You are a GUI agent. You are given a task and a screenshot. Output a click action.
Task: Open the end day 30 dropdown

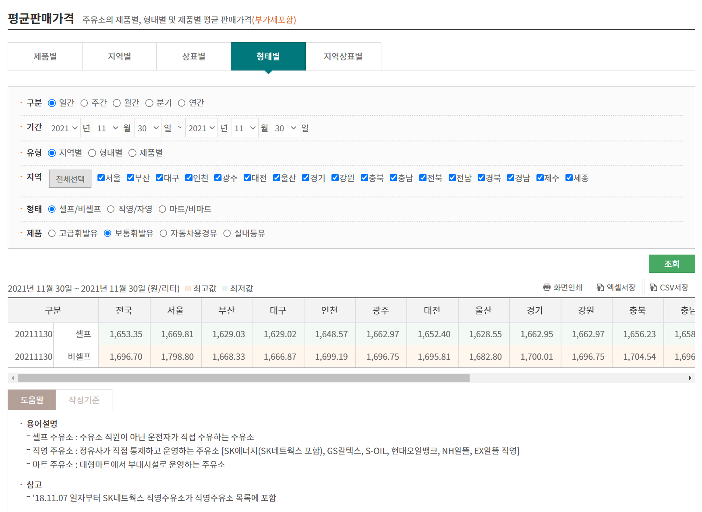pos(285,128)
